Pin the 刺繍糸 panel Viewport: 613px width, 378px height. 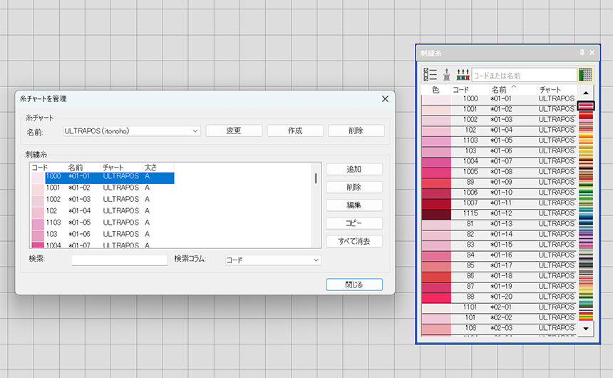(582, 53)
